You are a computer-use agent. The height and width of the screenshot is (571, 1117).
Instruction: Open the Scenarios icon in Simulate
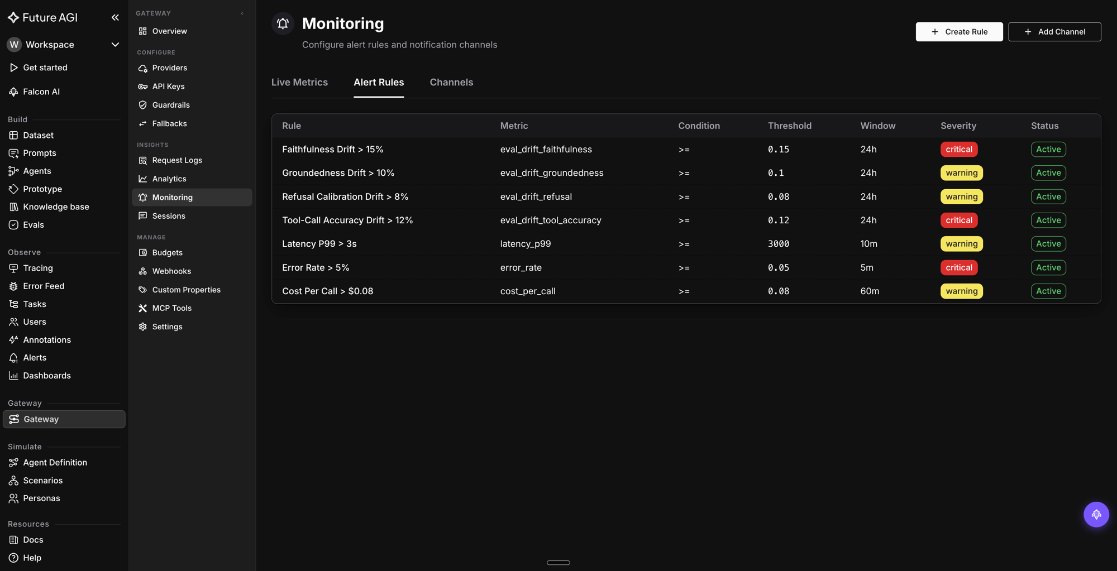(13, 480)
